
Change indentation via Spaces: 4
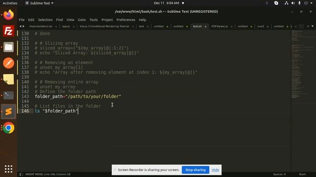(279, 174)
